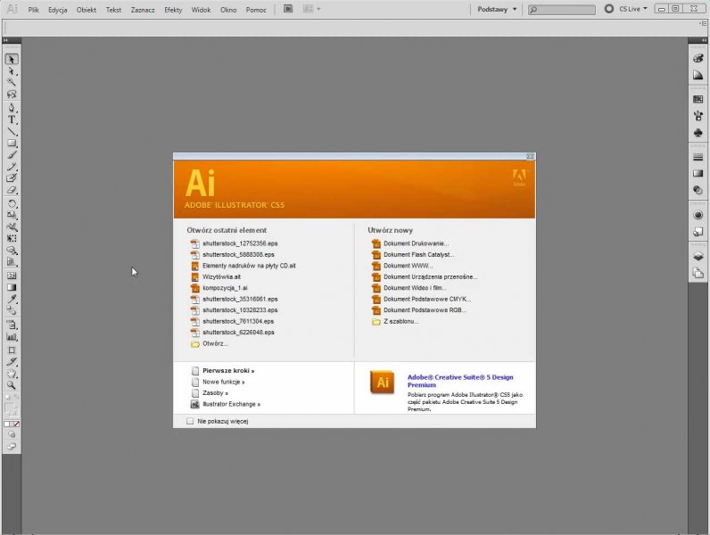710x535 pixels.
Task: Select the Type tool
Action: tap(12, 119)
